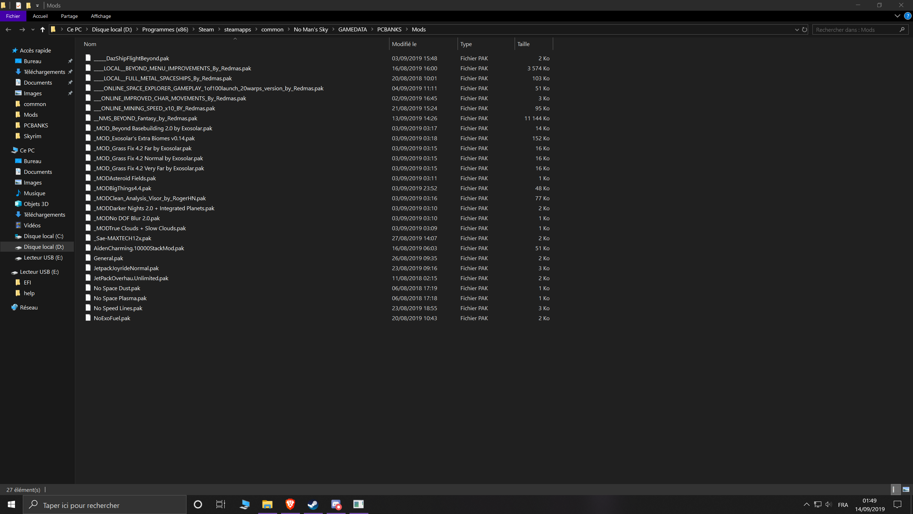This screenshot has width=913, height=514.
Task: Select file General.pak
Action: point(108,258)
